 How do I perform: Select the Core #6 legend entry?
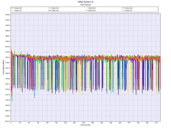(x=127, y=8)
